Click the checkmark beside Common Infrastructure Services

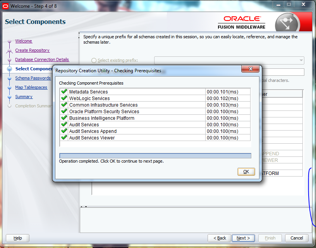point(64,105)
